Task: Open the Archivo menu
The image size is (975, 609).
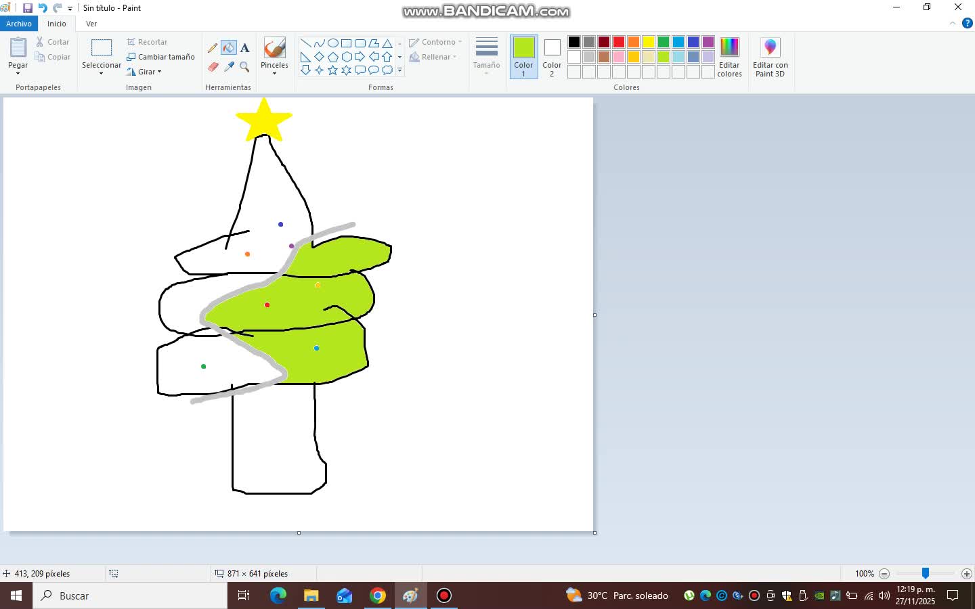Action: 18,24
